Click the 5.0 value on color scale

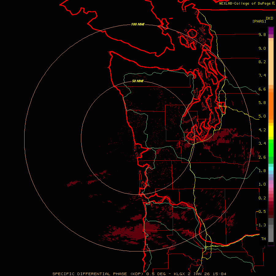[262, 116]
